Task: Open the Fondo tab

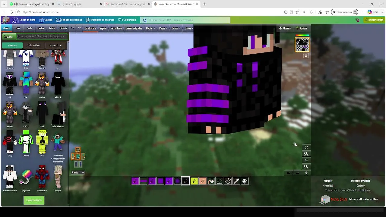Action: (29, 28)
